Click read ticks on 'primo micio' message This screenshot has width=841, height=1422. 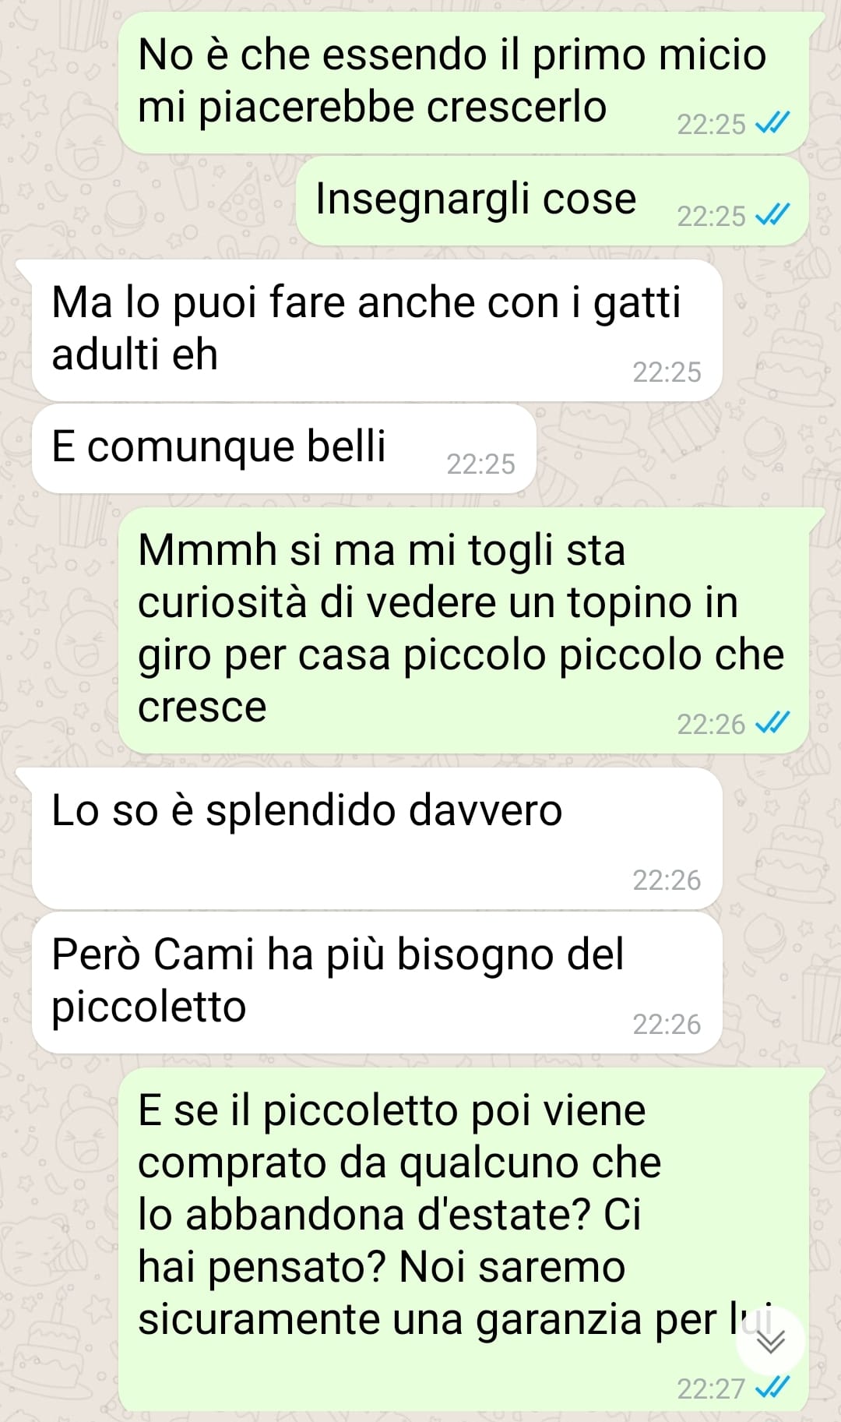click(x=773, y=122)
